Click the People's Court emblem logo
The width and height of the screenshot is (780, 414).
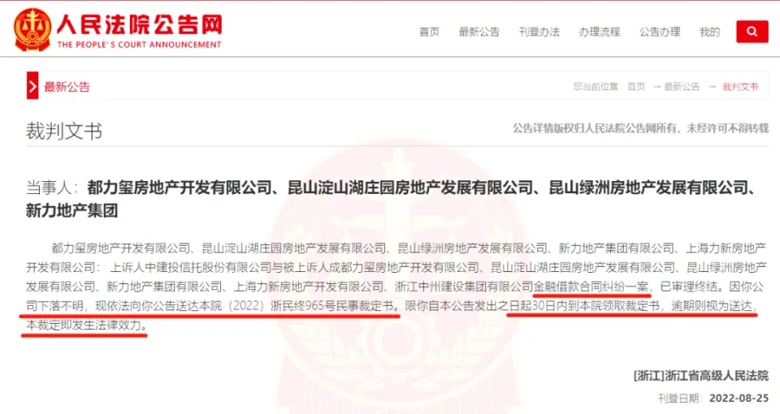pyautogui.click(x=32, y=29)
